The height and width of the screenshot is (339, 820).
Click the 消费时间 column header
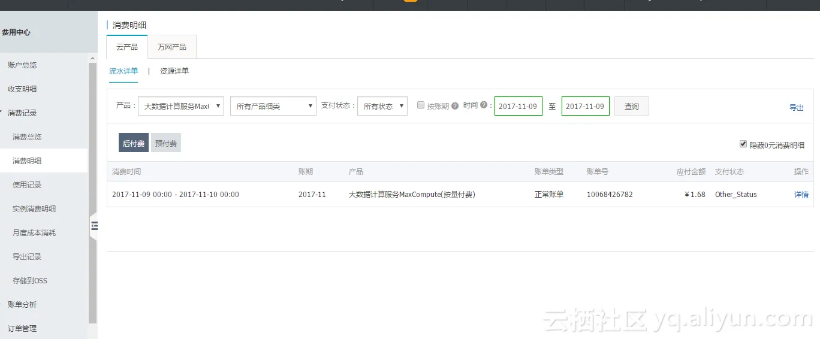tap(126, 171)
